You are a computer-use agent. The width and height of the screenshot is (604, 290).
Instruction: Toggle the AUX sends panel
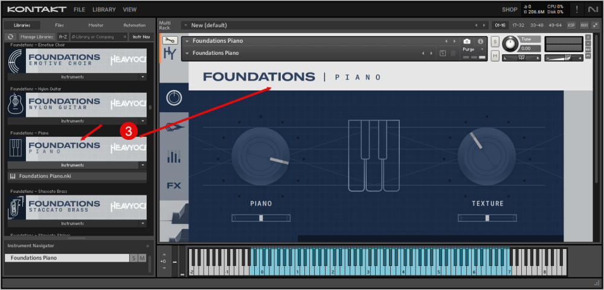coord(584,25)
